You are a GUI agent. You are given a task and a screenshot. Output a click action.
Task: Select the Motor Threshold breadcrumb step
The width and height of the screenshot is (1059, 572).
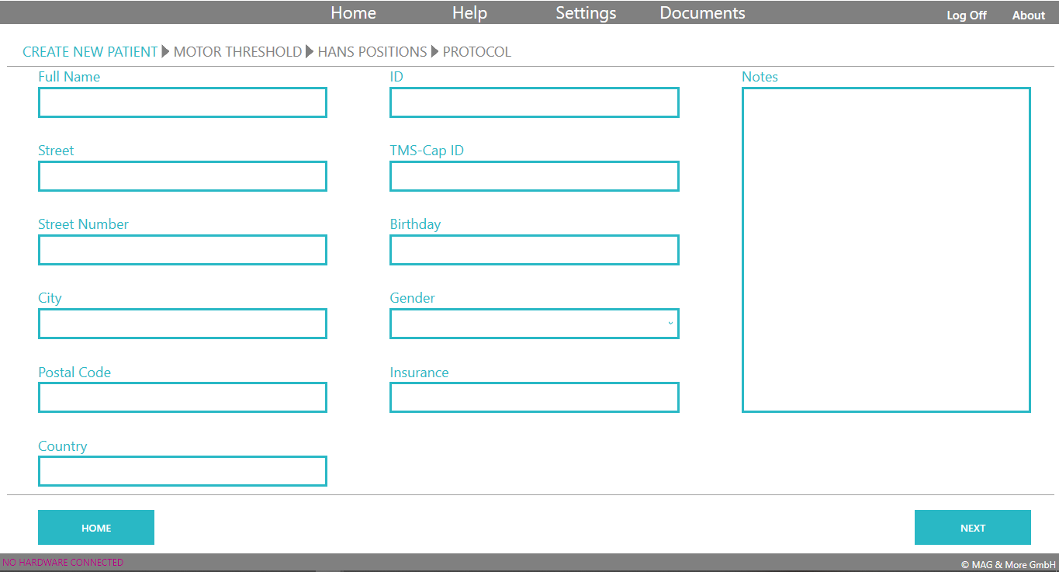click(237, 52)
